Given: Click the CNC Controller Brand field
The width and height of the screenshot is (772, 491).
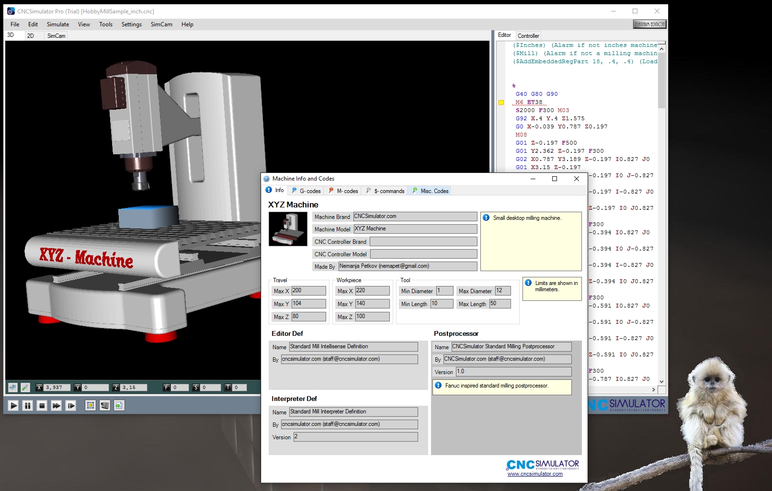Looking at the screenshot, I should [424, 241].
